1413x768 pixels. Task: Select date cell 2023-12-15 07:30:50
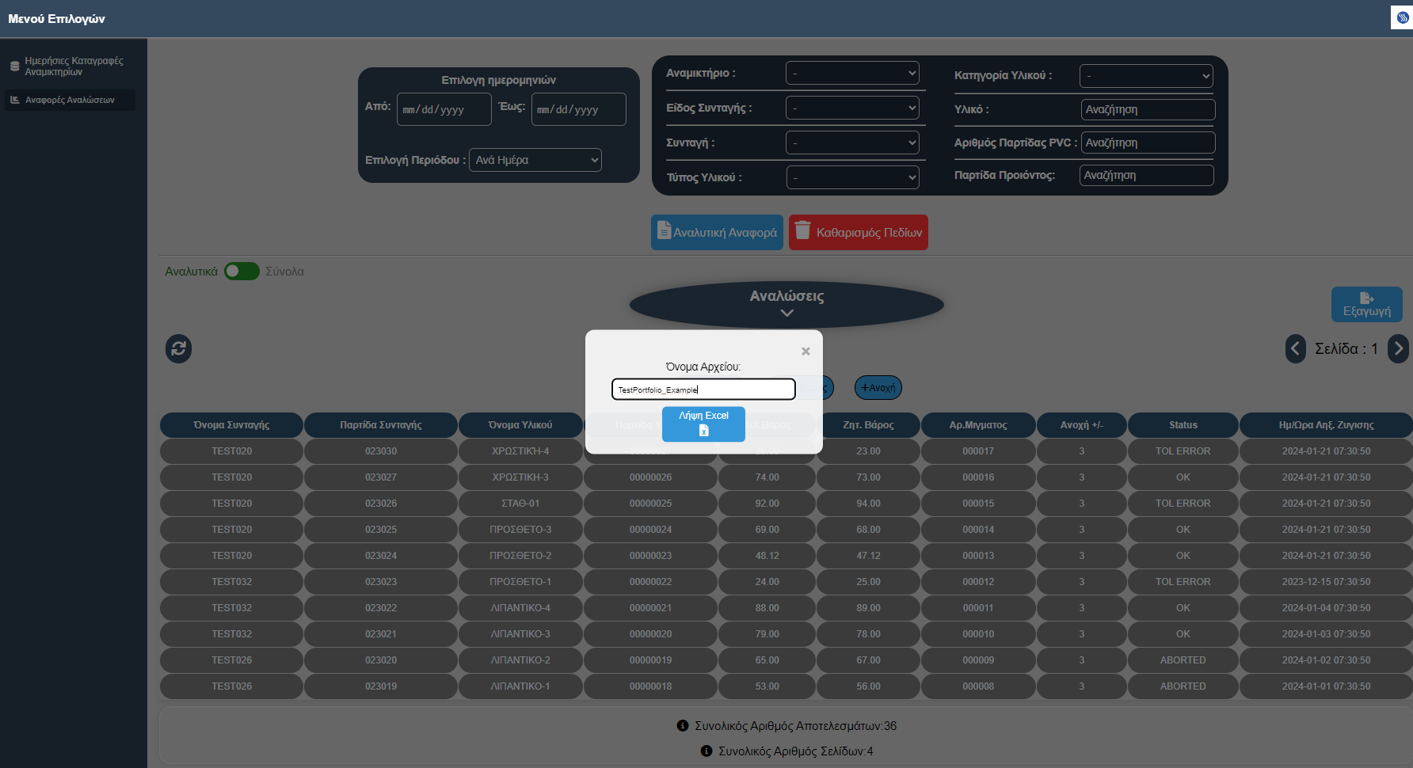tap(1327, 582)
